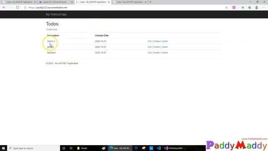Close the active Index tab
Screen dimensions: 268x151
(x=109, y=2)
